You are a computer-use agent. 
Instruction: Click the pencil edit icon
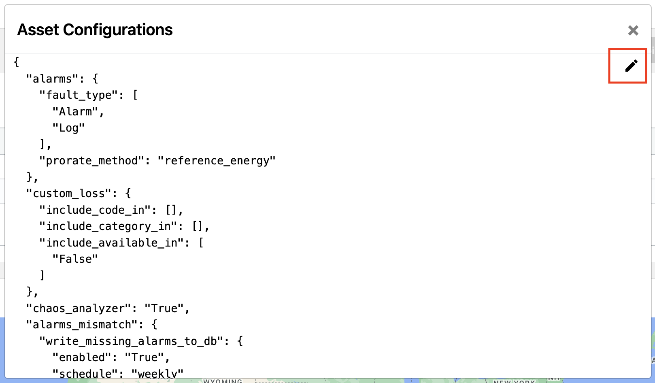[x=631, y=66]
